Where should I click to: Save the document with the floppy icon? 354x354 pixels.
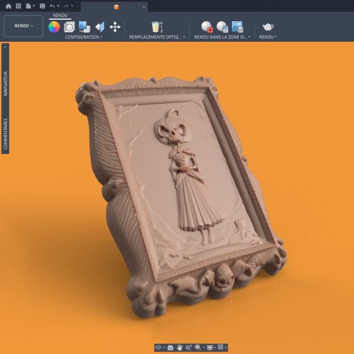click(x=42, y=6)
